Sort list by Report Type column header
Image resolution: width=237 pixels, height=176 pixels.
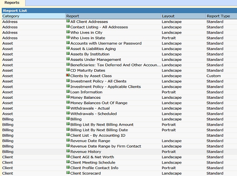(x=218, y=16)
